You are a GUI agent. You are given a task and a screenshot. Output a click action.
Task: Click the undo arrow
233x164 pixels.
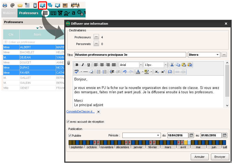point(125,72)
